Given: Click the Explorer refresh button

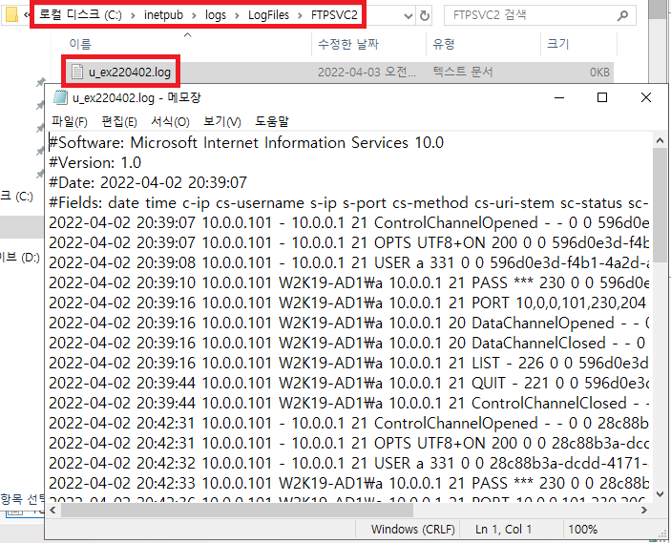Looking at the screenshot, I should (x=425, y=16).
